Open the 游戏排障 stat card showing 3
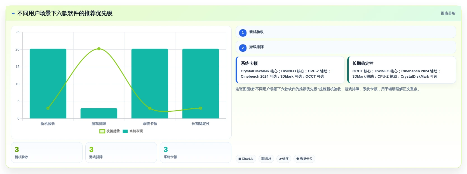The image size is (467, 174). 121,152
